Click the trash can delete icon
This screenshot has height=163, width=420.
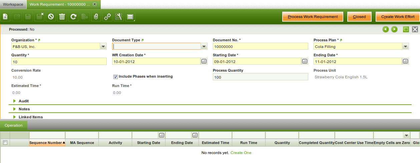coord(62,17)
